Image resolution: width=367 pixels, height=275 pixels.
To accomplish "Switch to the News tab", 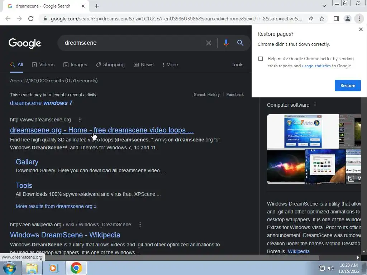I will (x=143, y=65).
